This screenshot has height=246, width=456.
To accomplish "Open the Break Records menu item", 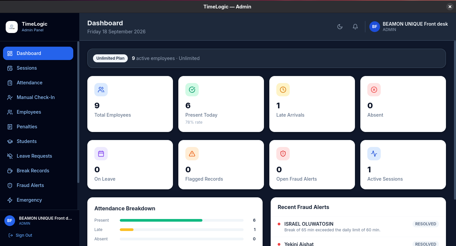I will 38,171.
